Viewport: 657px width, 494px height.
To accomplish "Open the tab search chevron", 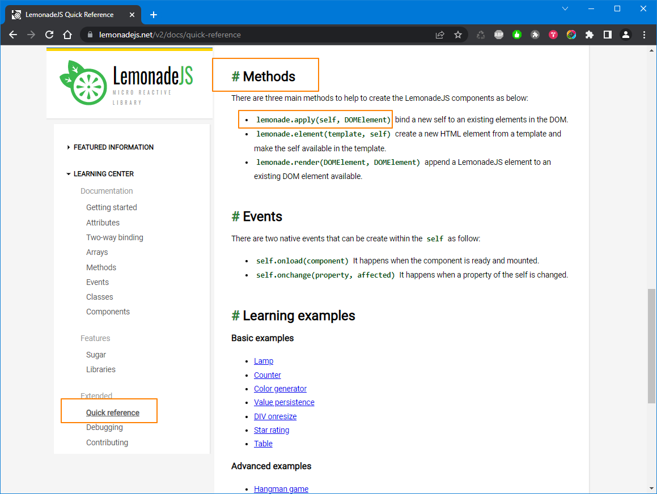I will (x=565, y=8).
